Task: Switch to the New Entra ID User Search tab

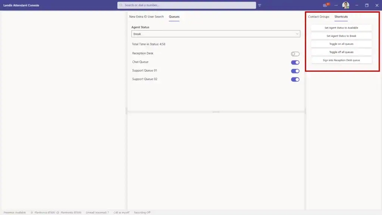Action: (x=146, y=17)
